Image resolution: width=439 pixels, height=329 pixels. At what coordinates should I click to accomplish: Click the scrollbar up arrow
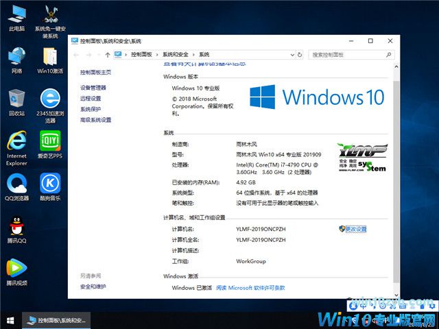coord(396,67)
